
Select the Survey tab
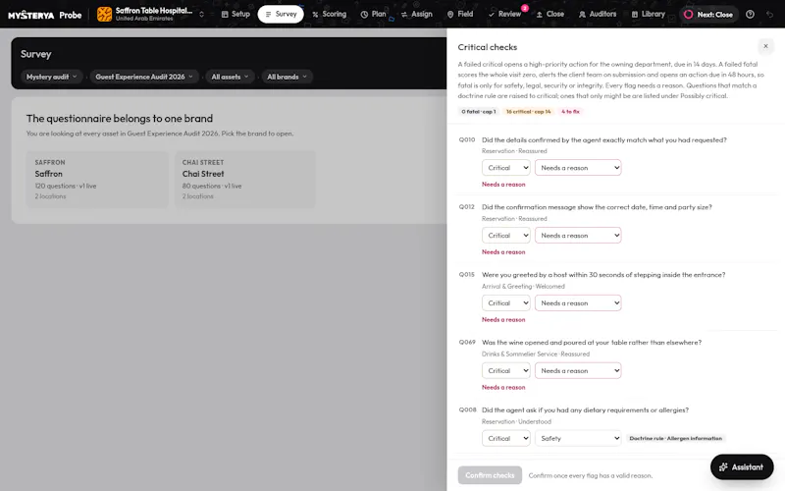[281, 14]
